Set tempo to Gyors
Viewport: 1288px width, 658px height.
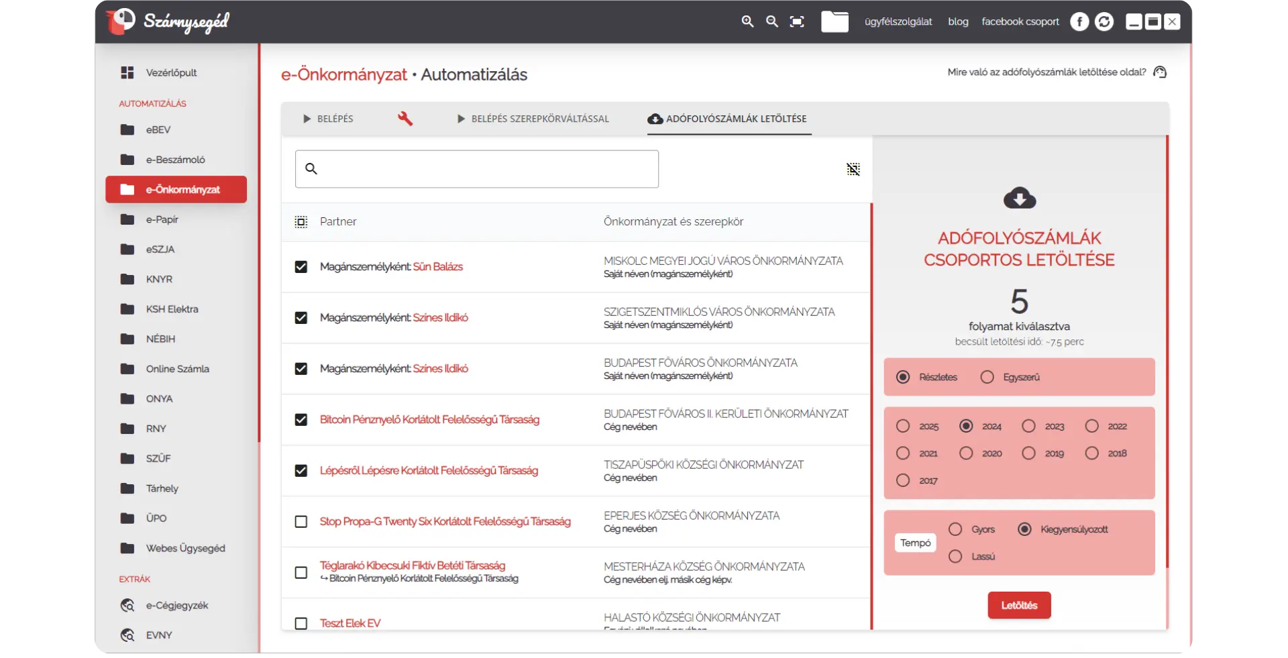click(955, 529)
